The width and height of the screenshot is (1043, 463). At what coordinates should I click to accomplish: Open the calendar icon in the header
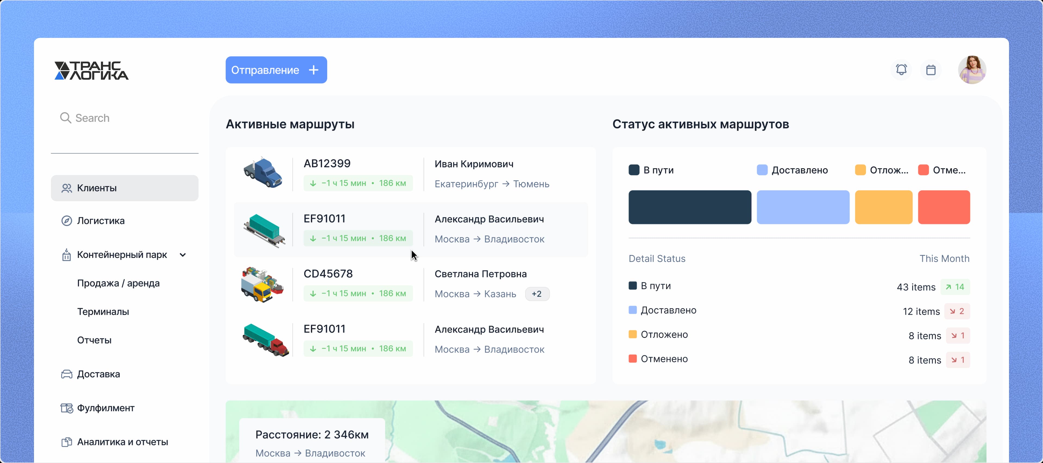coord(931,69)
